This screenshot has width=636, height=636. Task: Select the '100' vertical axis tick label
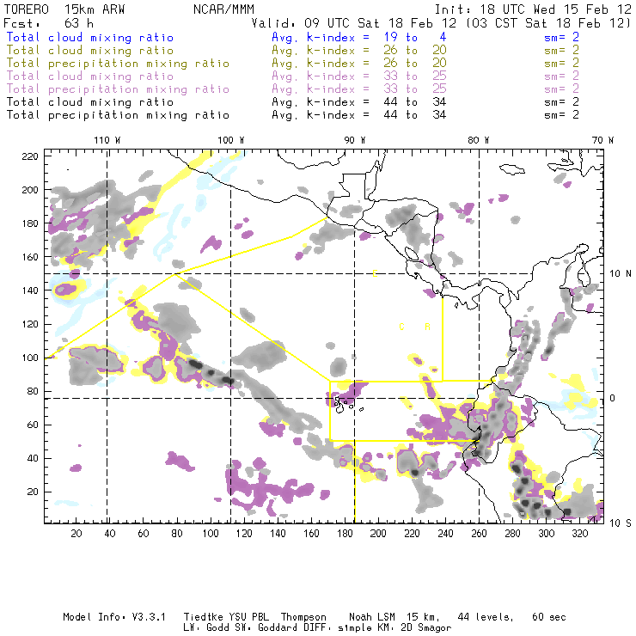coord(30,358)
